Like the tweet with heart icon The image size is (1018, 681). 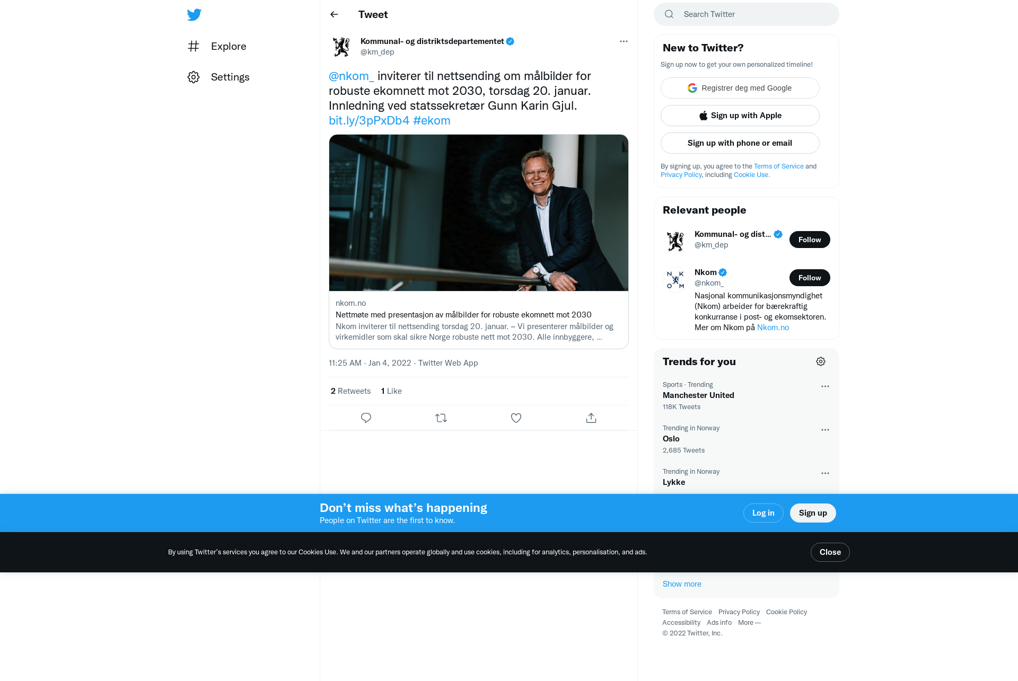pyautogui.click(x=516, y=418)
